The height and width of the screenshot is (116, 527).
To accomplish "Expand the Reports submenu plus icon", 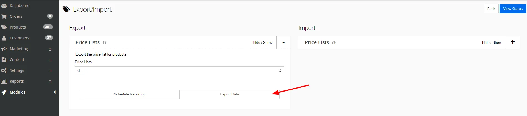I will tap(50, 82).
